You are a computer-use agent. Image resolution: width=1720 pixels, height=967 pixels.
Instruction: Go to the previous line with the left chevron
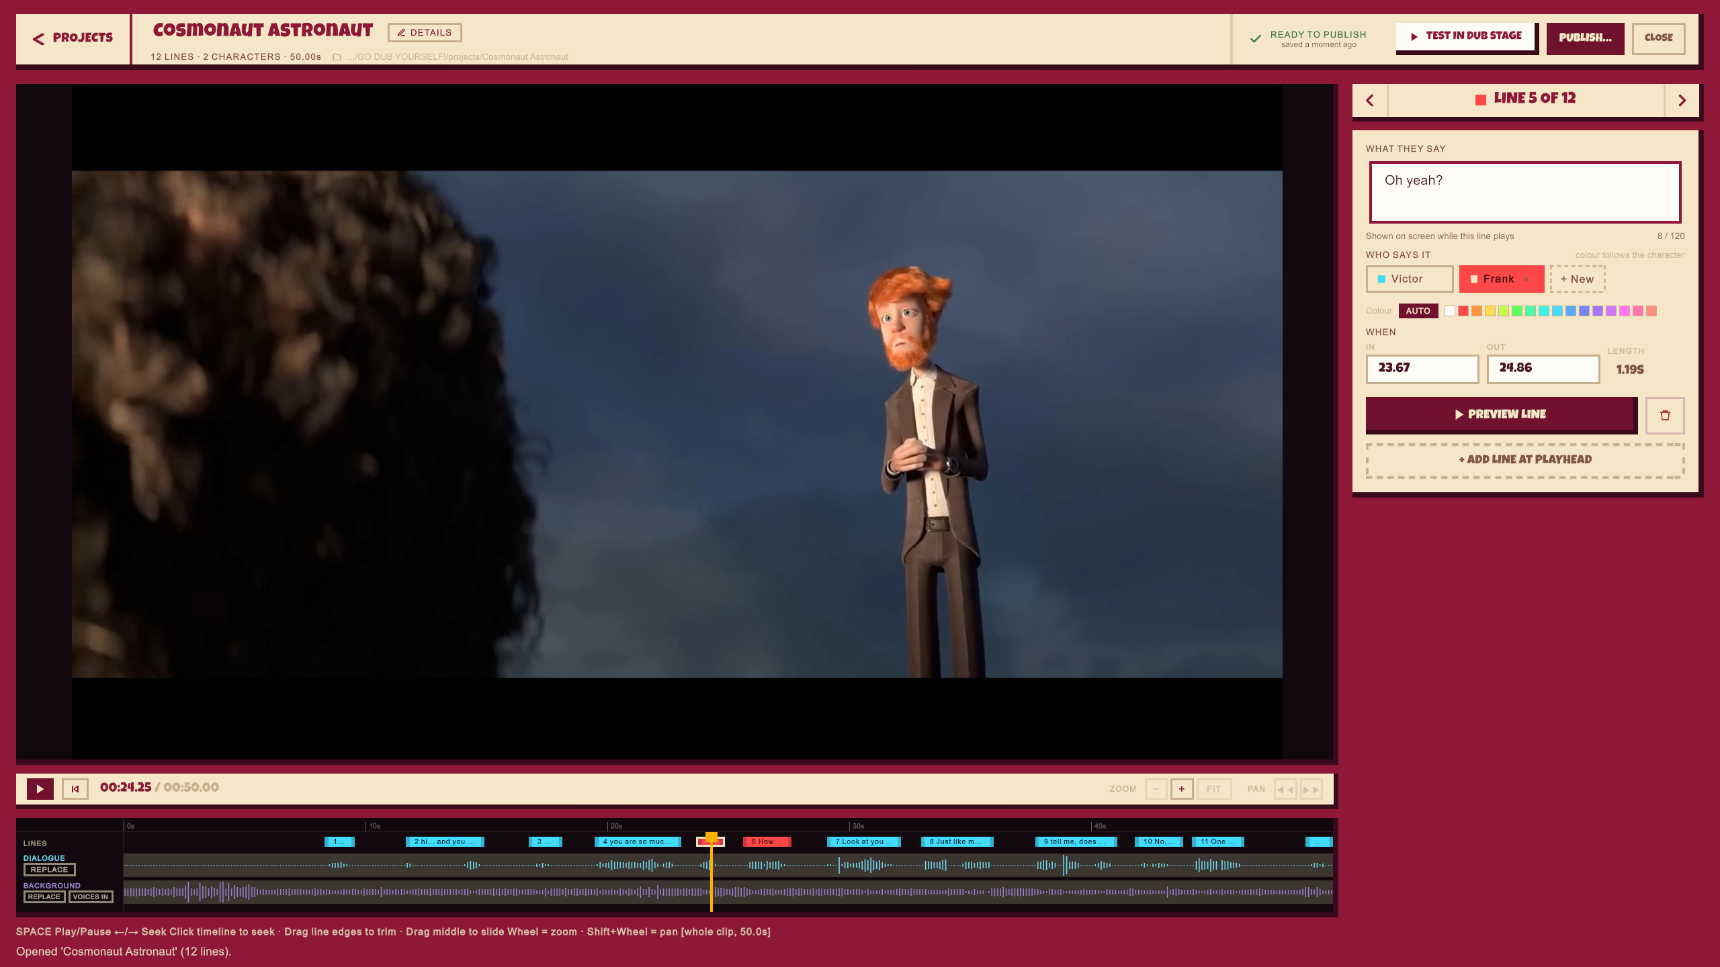[1370, 100]
